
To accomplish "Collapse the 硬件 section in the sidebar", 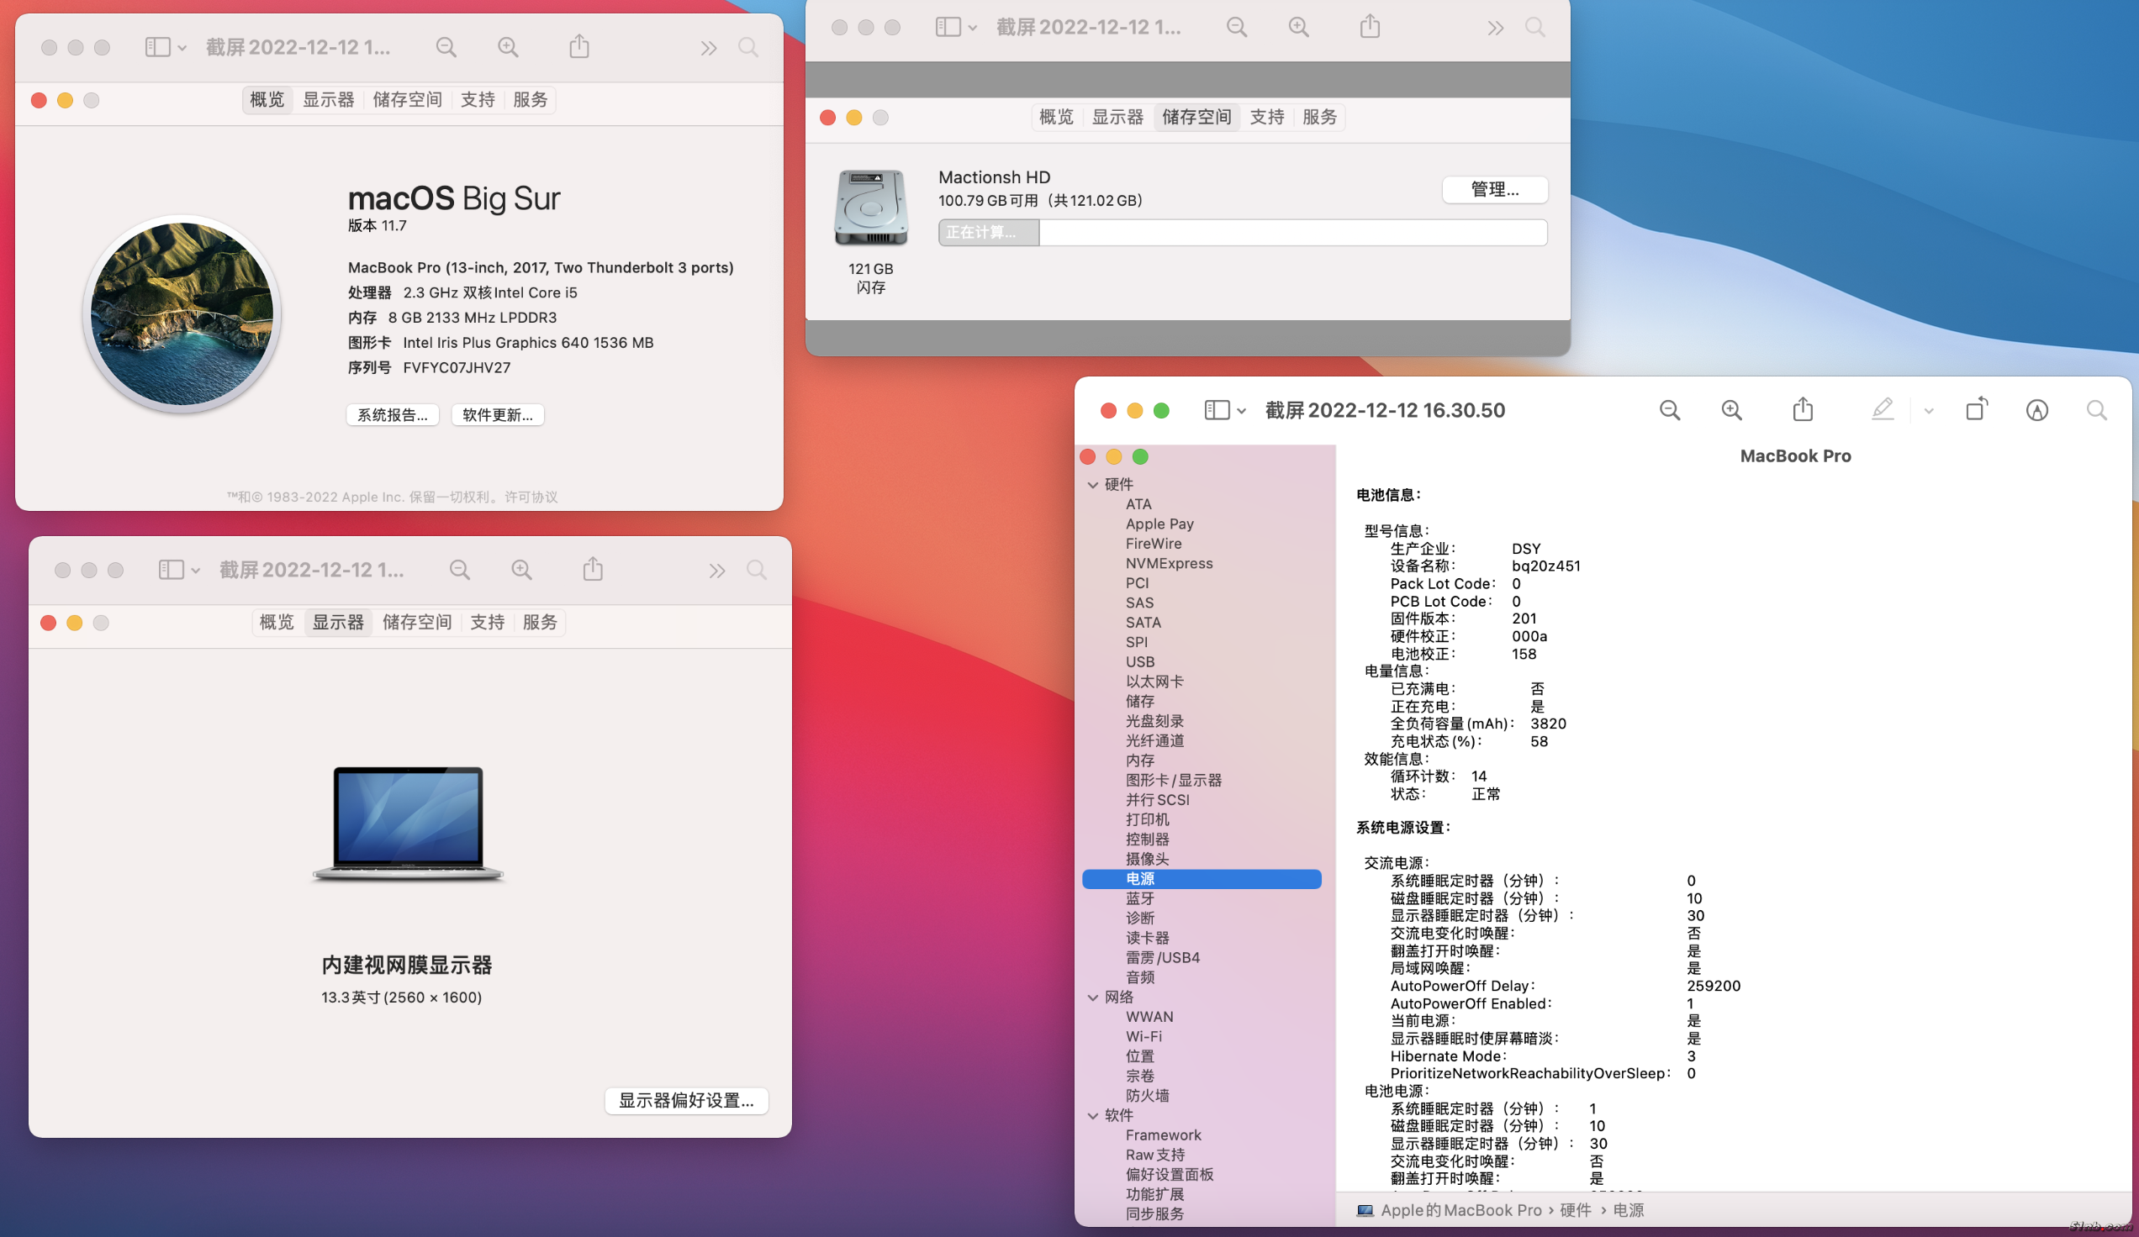I will point(1092,484).
